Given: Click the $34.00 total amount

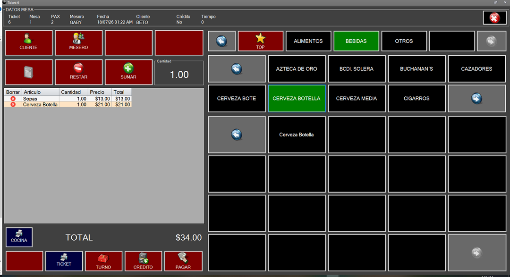Looking at the screenshot, I should coord(188,237).
